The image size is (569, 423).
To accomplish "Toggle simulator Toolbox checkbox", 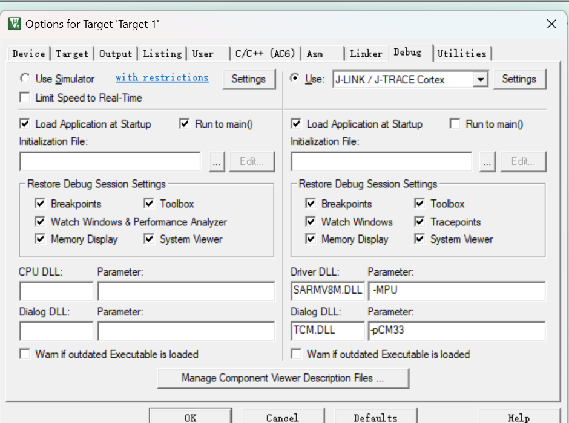I will coord(149,204).
